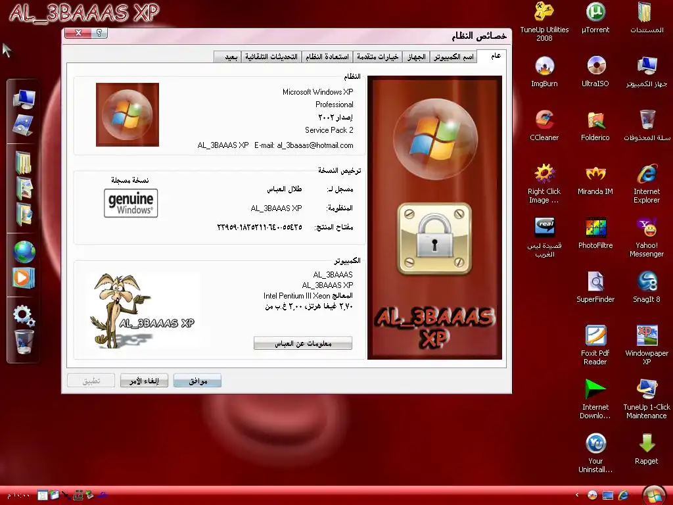
Task: Click the gears settings icon in left dock
Action: point(24,316)
